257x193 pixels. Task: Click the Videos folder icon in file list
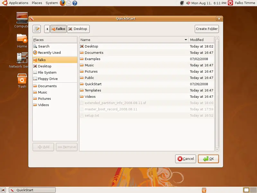(x=82, y=96)
